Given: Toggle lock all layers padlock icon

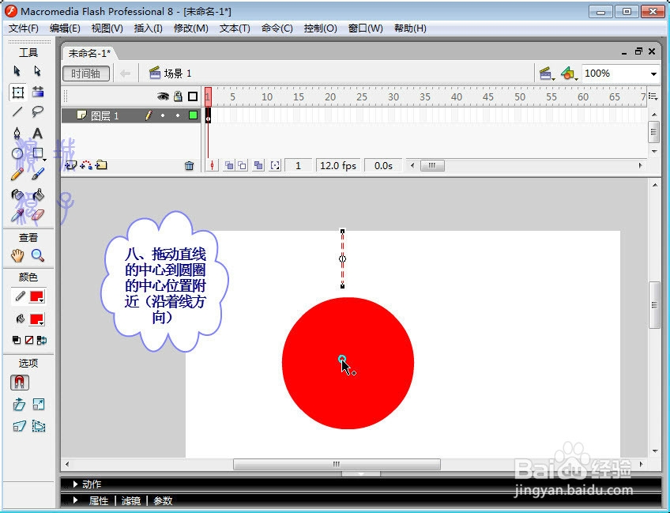Looking at the screenshot, I should pyautogui.click(x=179, y=96).
